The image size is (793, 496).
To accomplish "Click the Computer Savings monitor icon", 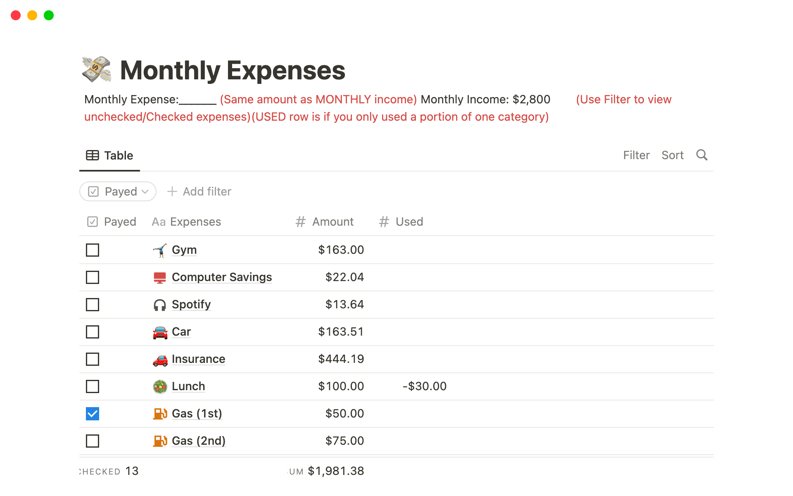I will (160, 277).
